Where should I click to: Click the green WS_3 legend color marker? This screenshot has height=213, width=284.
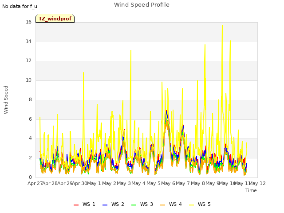(x=134, y=205)
